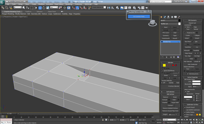
Task: Expand the Soft Selection rollout
Action: [x=170, y=92]
